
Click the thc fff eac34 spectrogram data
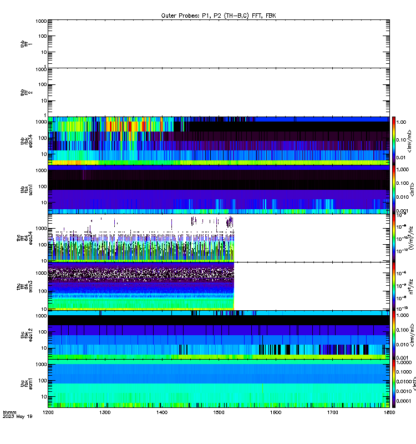coord(141,238)
